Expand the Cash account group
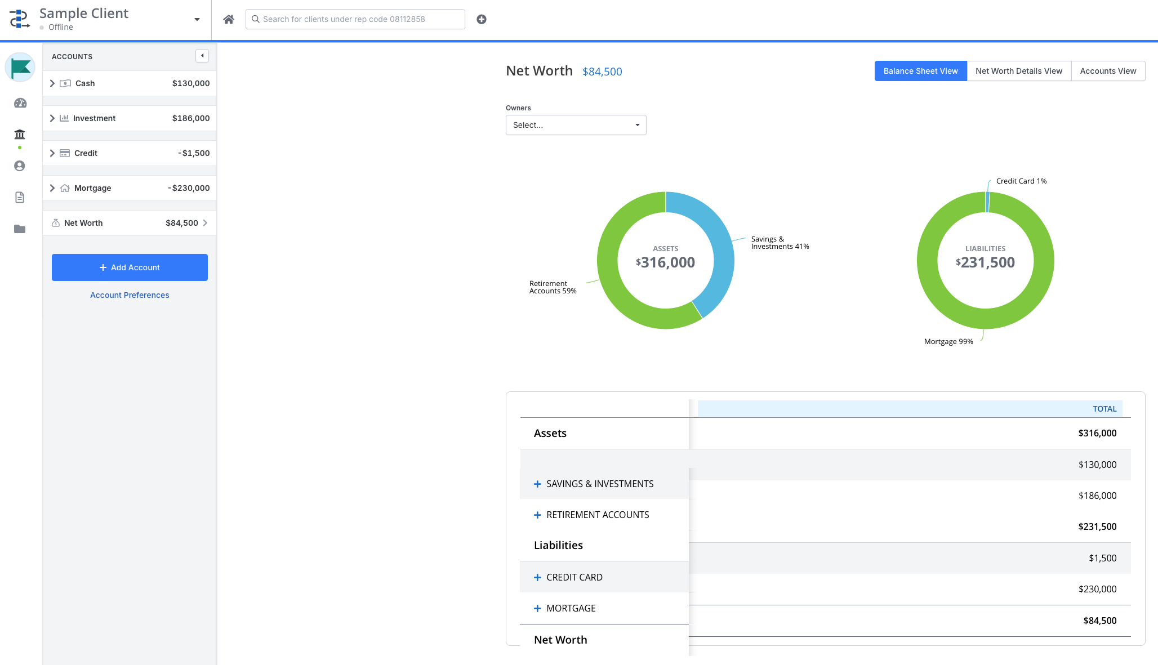Image resolution: width=1158 pixels, height=665 pixels. point(52,83)
